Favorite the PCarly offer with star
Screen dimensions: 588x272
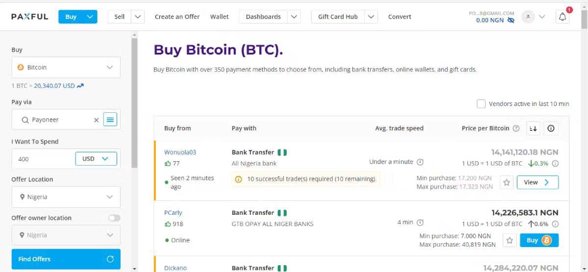click(x=510, y=240)
